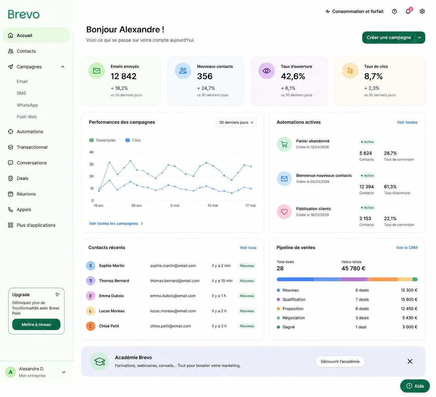Click the Consommation et forfait pulse icon

point(328,12)
